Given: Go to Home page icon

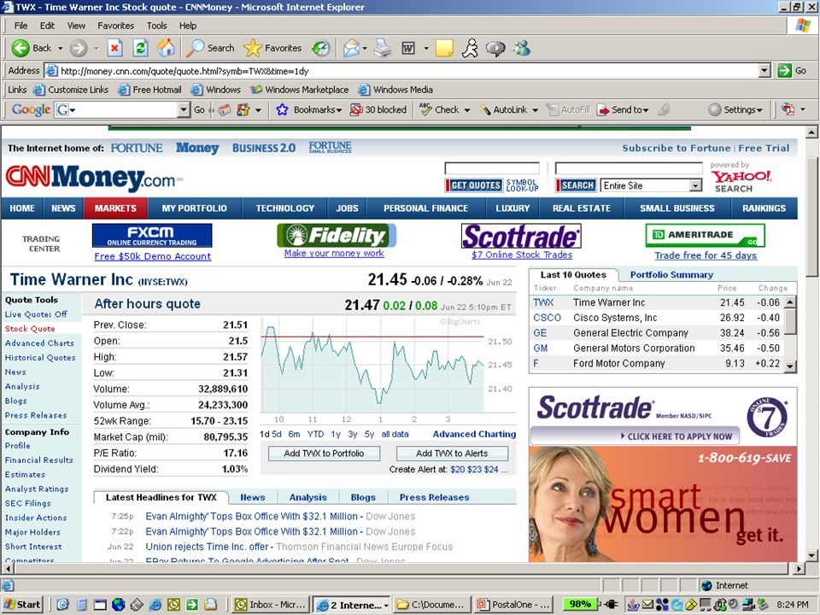Looking at the screenshot, I should point(166,48).
